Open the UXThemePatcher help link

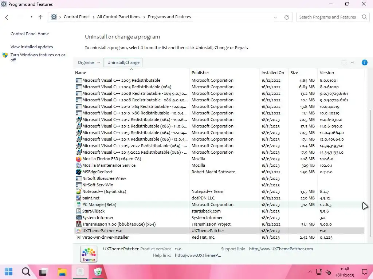pos(198,255)
